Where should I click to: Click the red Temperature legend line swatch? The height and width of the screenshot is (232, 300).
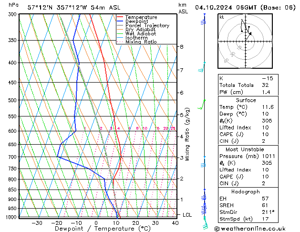point(120,17)
